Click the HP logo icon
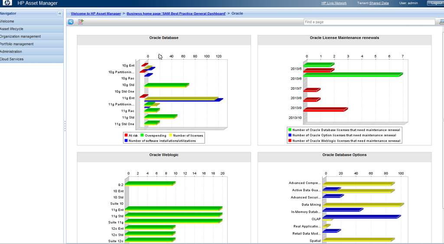Image resolution: width=444 pixels, height=244 pixels. 7,3
